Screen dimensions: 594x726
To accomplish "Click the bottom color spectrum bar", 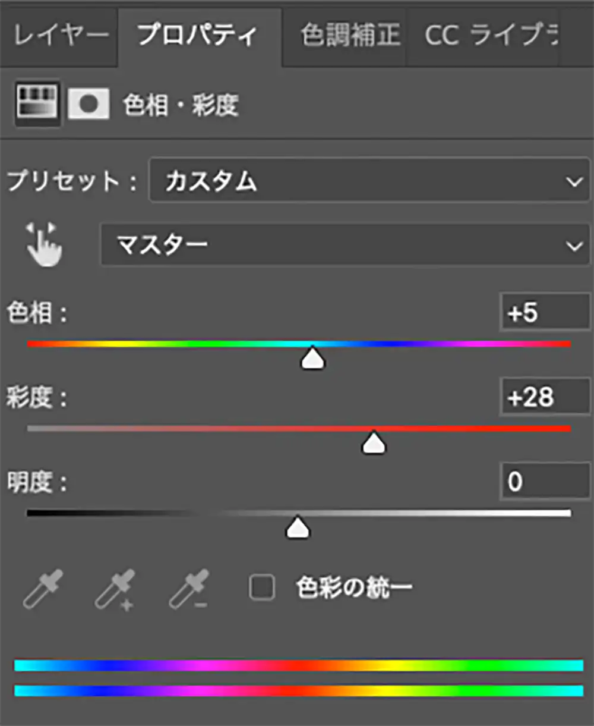I will pyautogui.click(x=297, y=690).
